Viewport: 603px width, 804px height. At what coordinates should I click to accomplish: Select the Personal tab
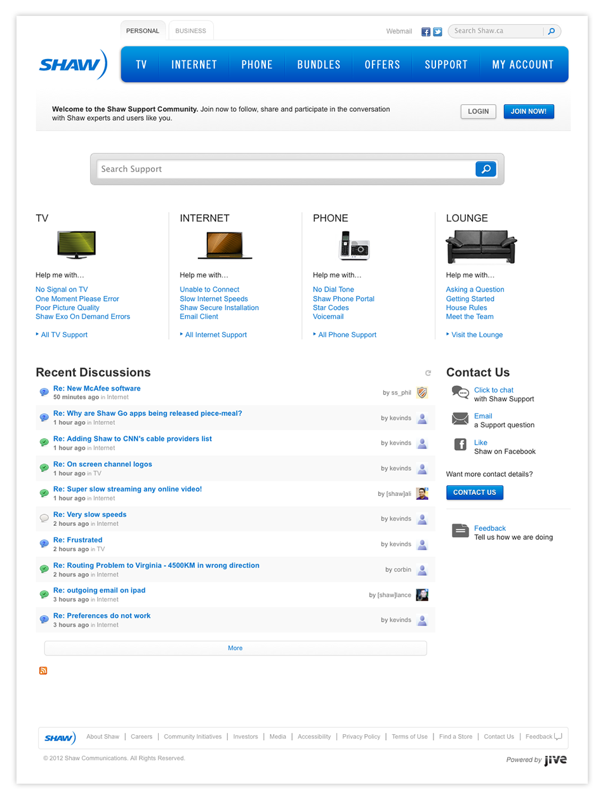(143, 30)
